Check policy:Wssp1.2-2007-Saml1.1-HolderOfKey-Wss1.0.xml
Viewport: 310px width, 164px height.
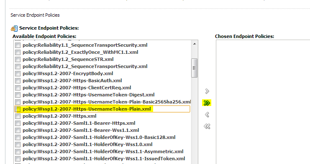tap(18, 144)
